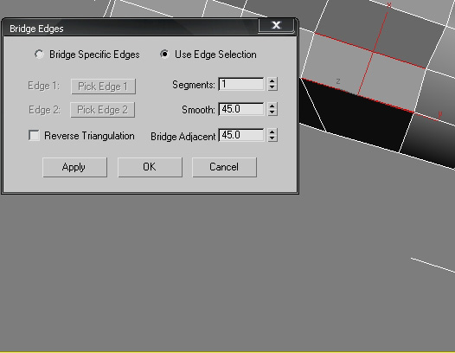Screen dimensions: 455x353
Task: Close the Bridge Edges dialog with X
Action: coord(276,25)
